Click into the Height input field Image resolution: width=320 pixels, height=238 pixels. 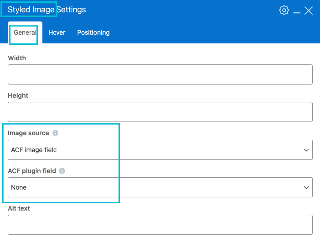[x=160, y=111]
